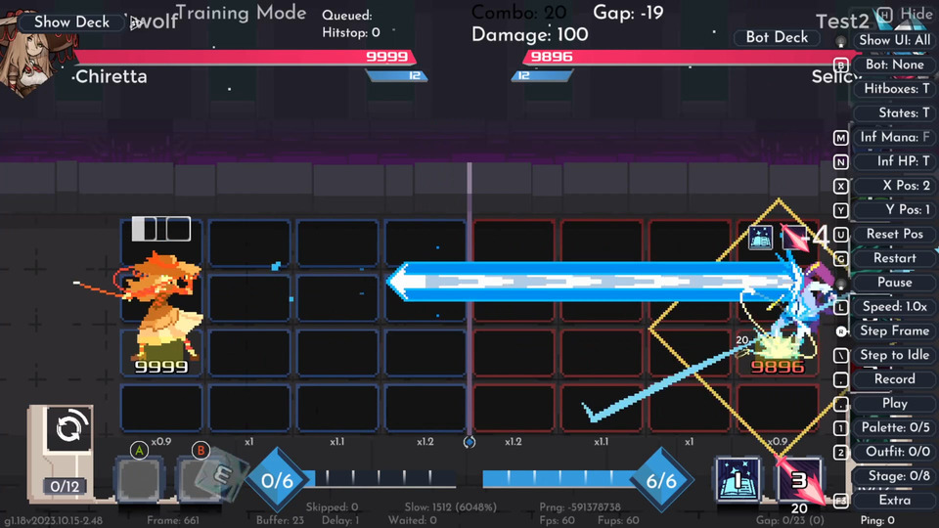Click the Damage: 100 readout

529,35
